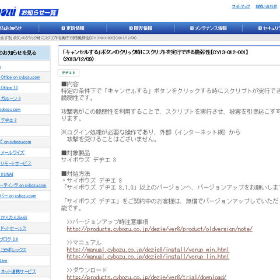Open the 更新情報 navigation tab

click(73, 28)
